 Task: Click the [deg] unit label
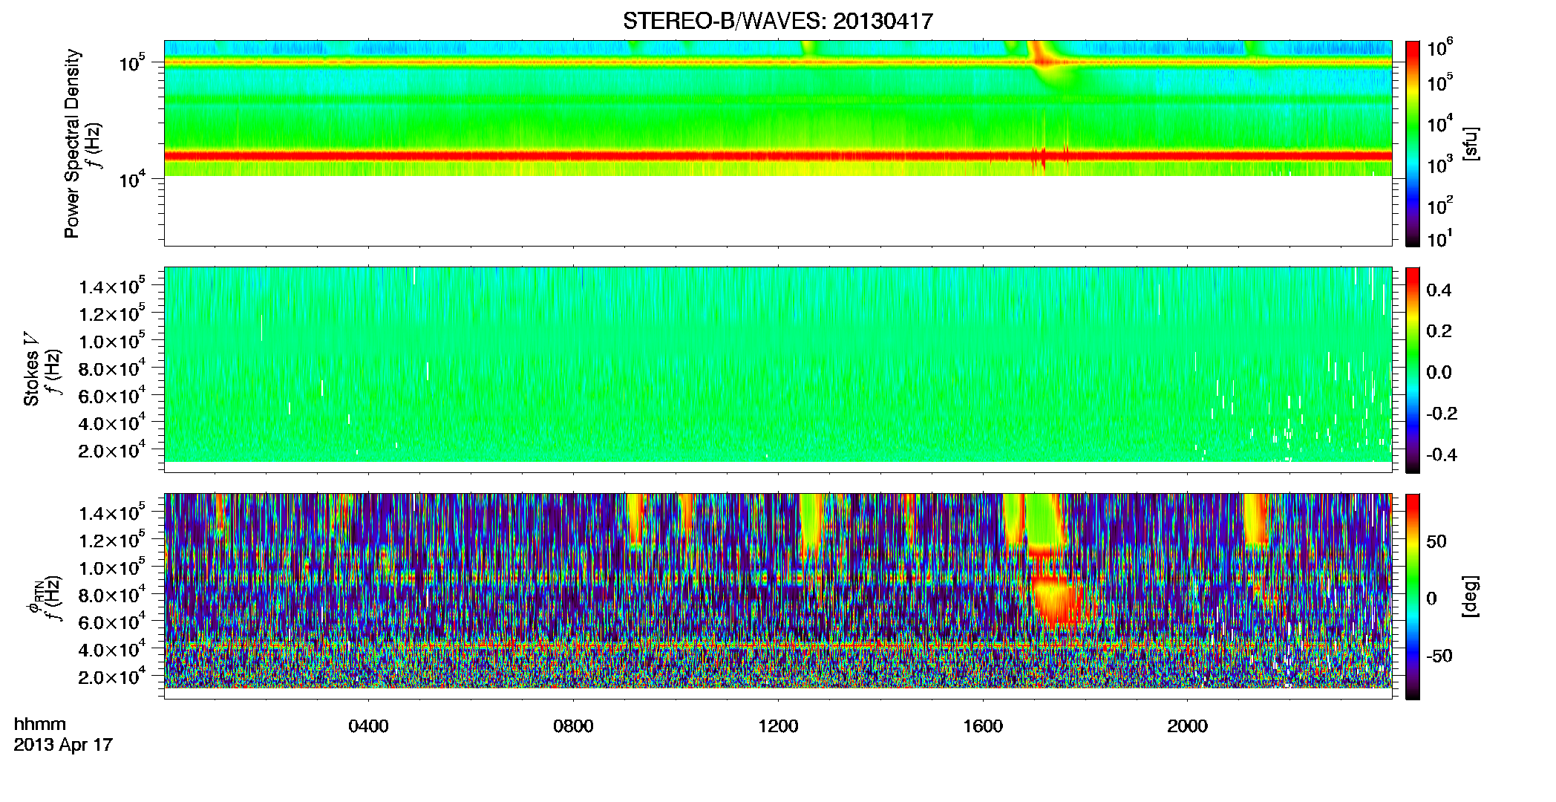click(1471, 596)
